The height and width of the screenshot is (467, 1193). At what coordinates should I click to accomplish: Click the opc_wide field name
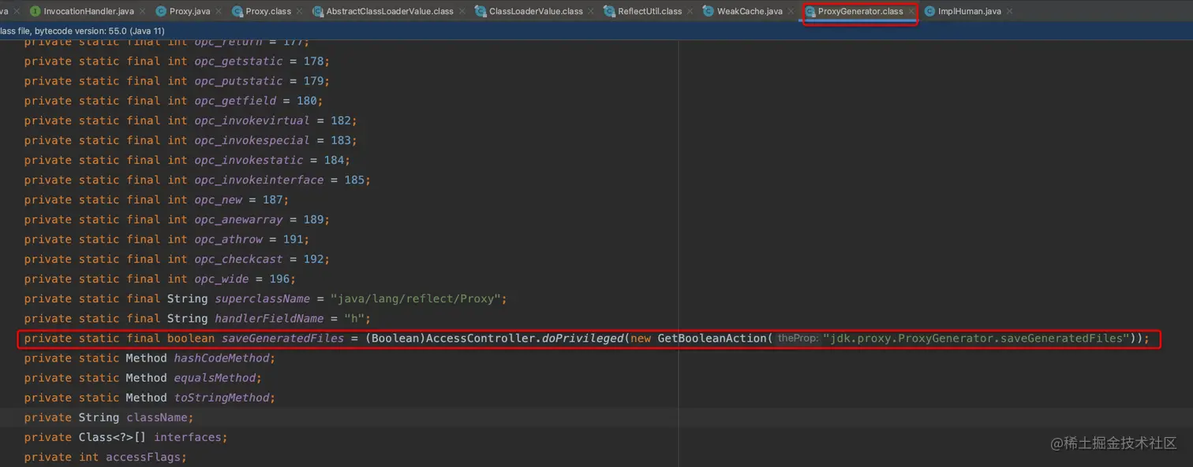(223, 278)
